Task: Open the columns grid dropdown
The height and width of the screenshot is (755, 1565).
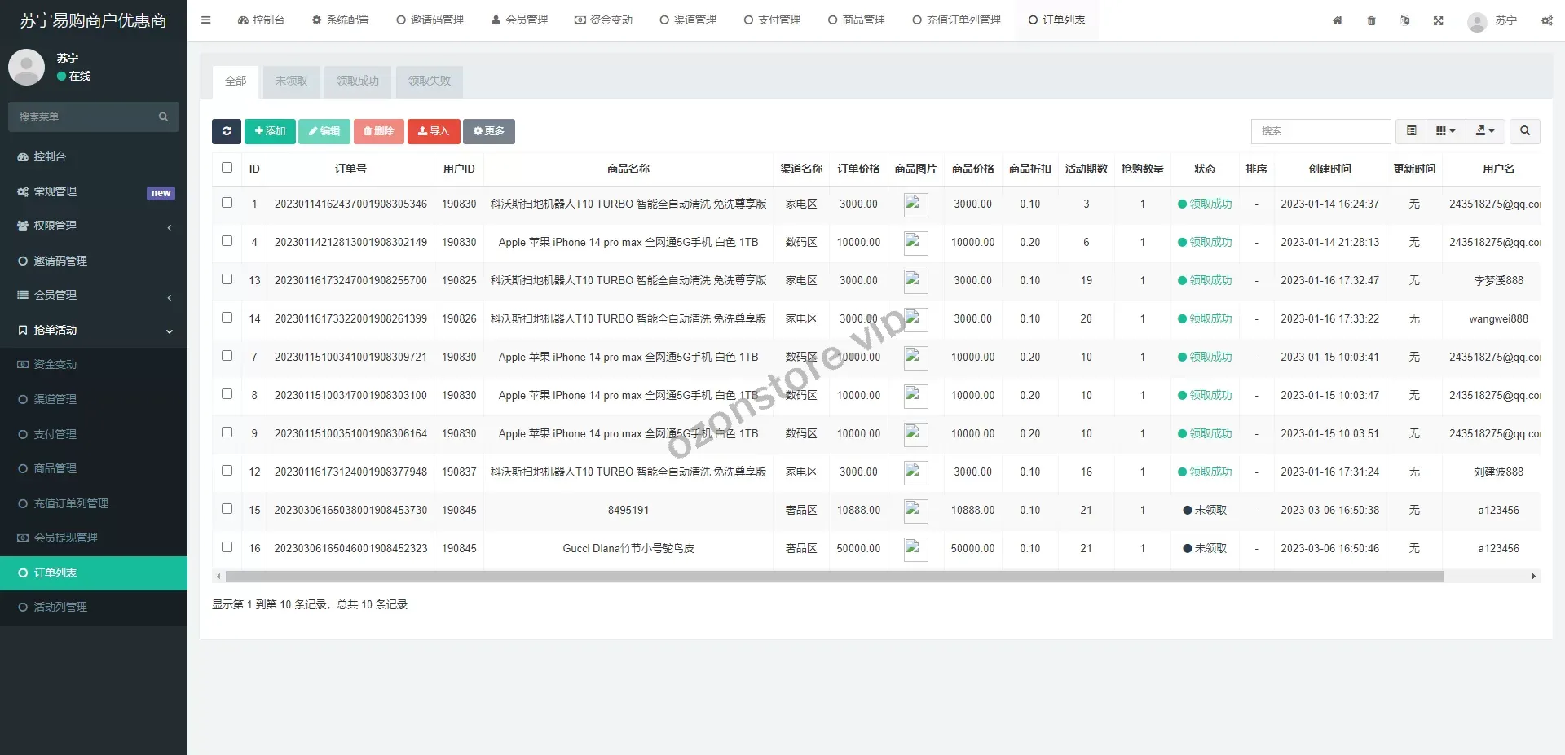Action: tap(1445, 131)
